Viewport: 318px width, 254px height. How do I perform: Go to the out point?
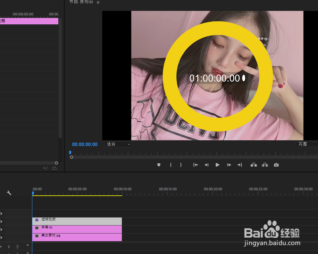[x=240, y=165]
